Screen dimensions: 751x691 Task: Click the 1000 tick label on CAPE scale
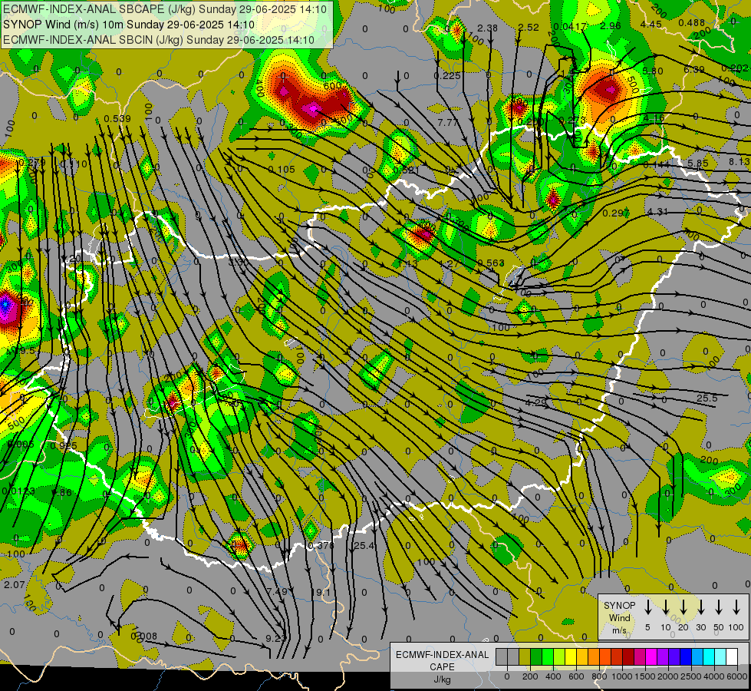(x=622, y=676)
